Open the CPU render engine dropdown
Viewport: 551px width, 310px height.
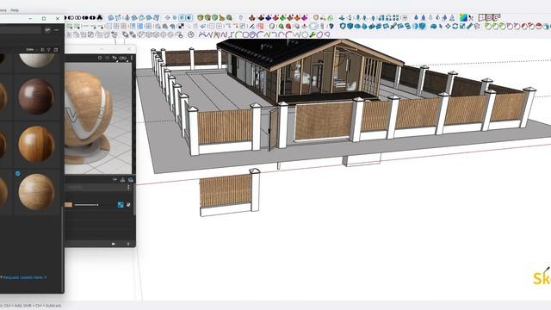tap(122, 58)
